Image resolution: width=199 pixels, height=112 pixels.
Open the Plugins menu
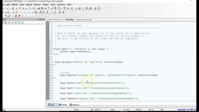[45, 5]
